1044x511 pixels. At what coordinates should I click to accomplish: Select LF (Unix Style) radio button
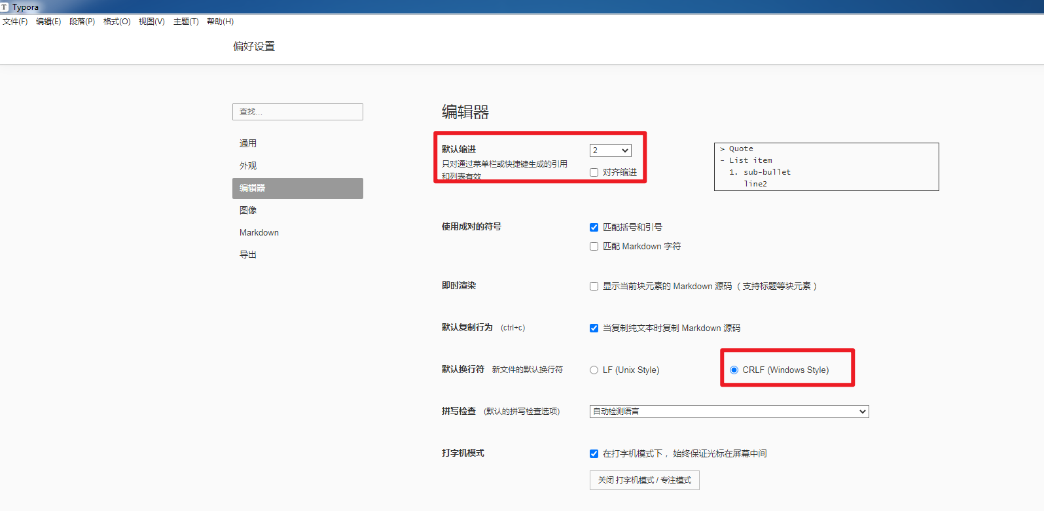click(x=594, y=370)
